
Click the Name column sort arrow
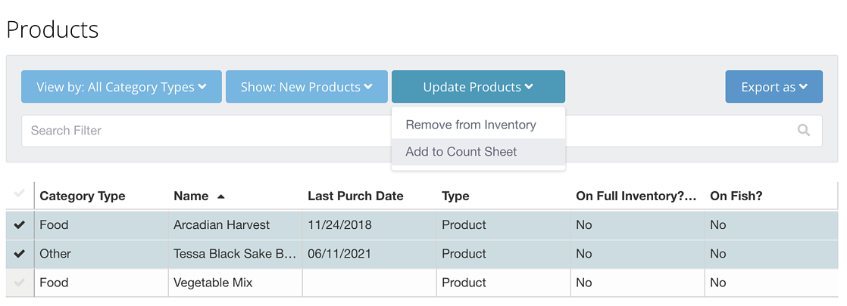220,196
